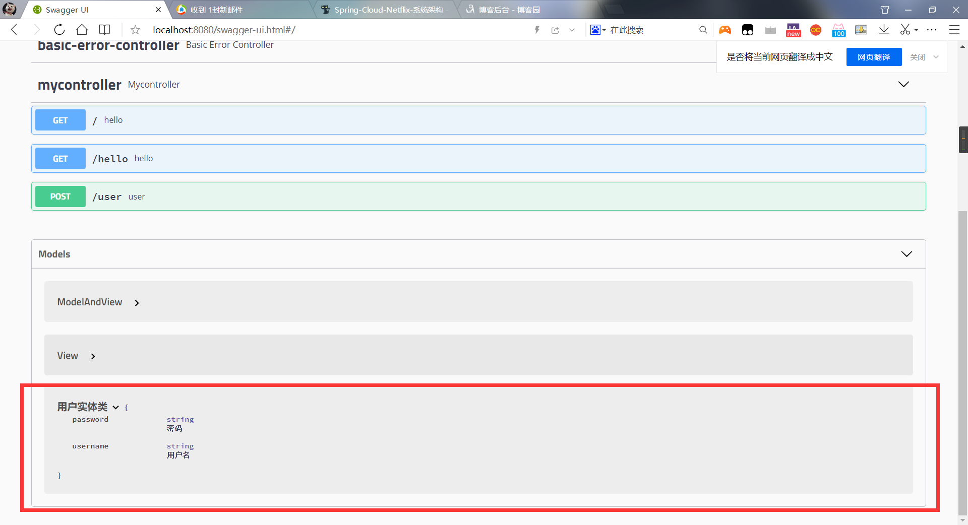Viewport: 968px width, 525px height.
Task: Click the 在此搜索 search field
Action: coord(650,30)
